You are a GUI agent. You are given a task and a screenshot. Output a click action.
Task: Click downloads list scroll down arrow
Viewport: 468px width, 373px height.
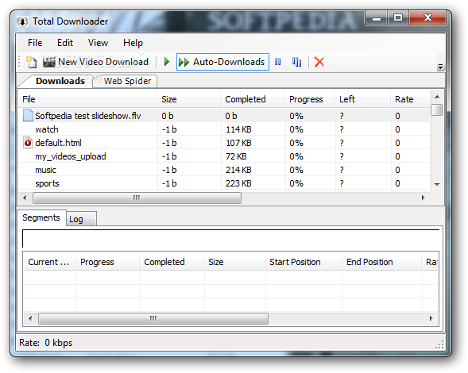[437, 185]
